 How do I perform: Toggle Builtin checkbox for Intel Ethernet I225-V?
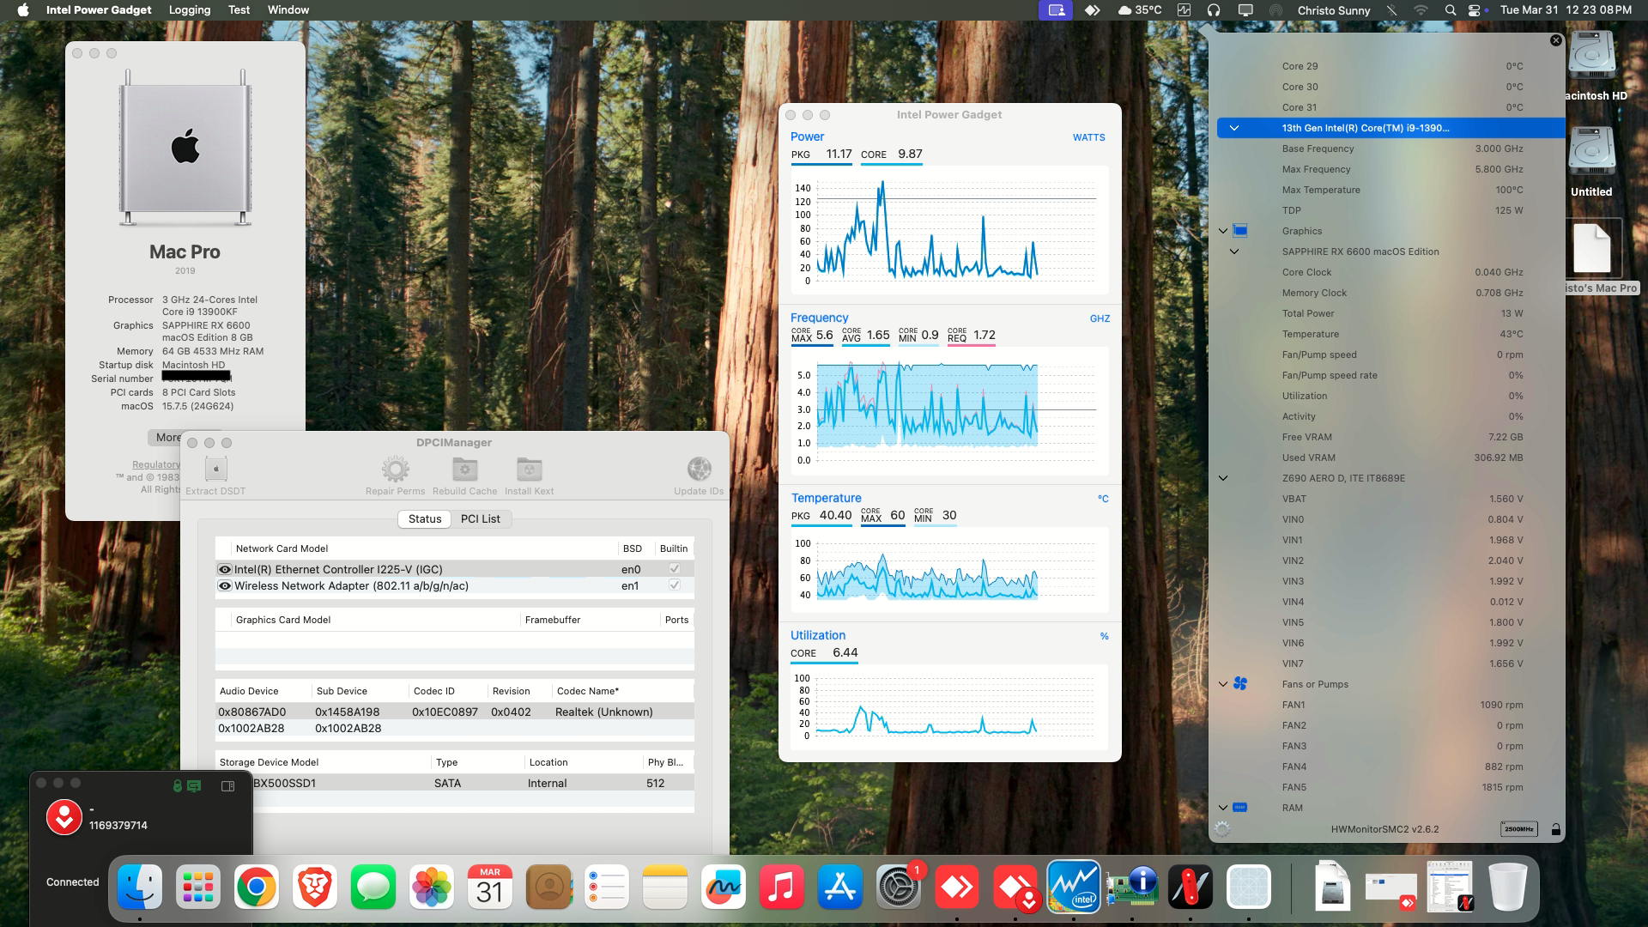tap(675, 569)
